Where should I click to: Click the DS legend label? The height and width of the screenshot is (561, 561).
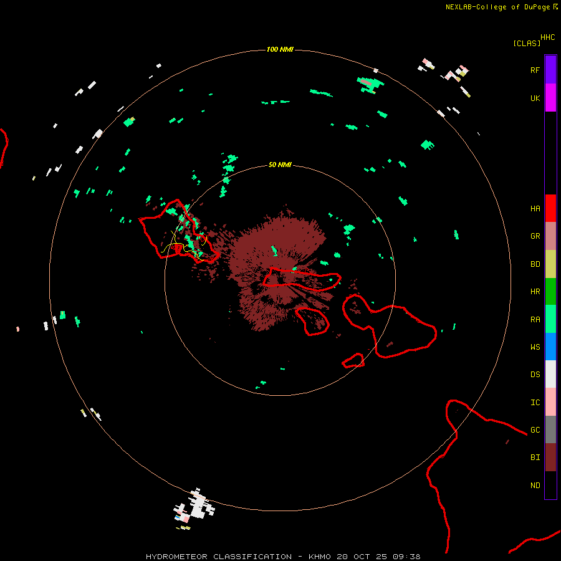(535, 375)
